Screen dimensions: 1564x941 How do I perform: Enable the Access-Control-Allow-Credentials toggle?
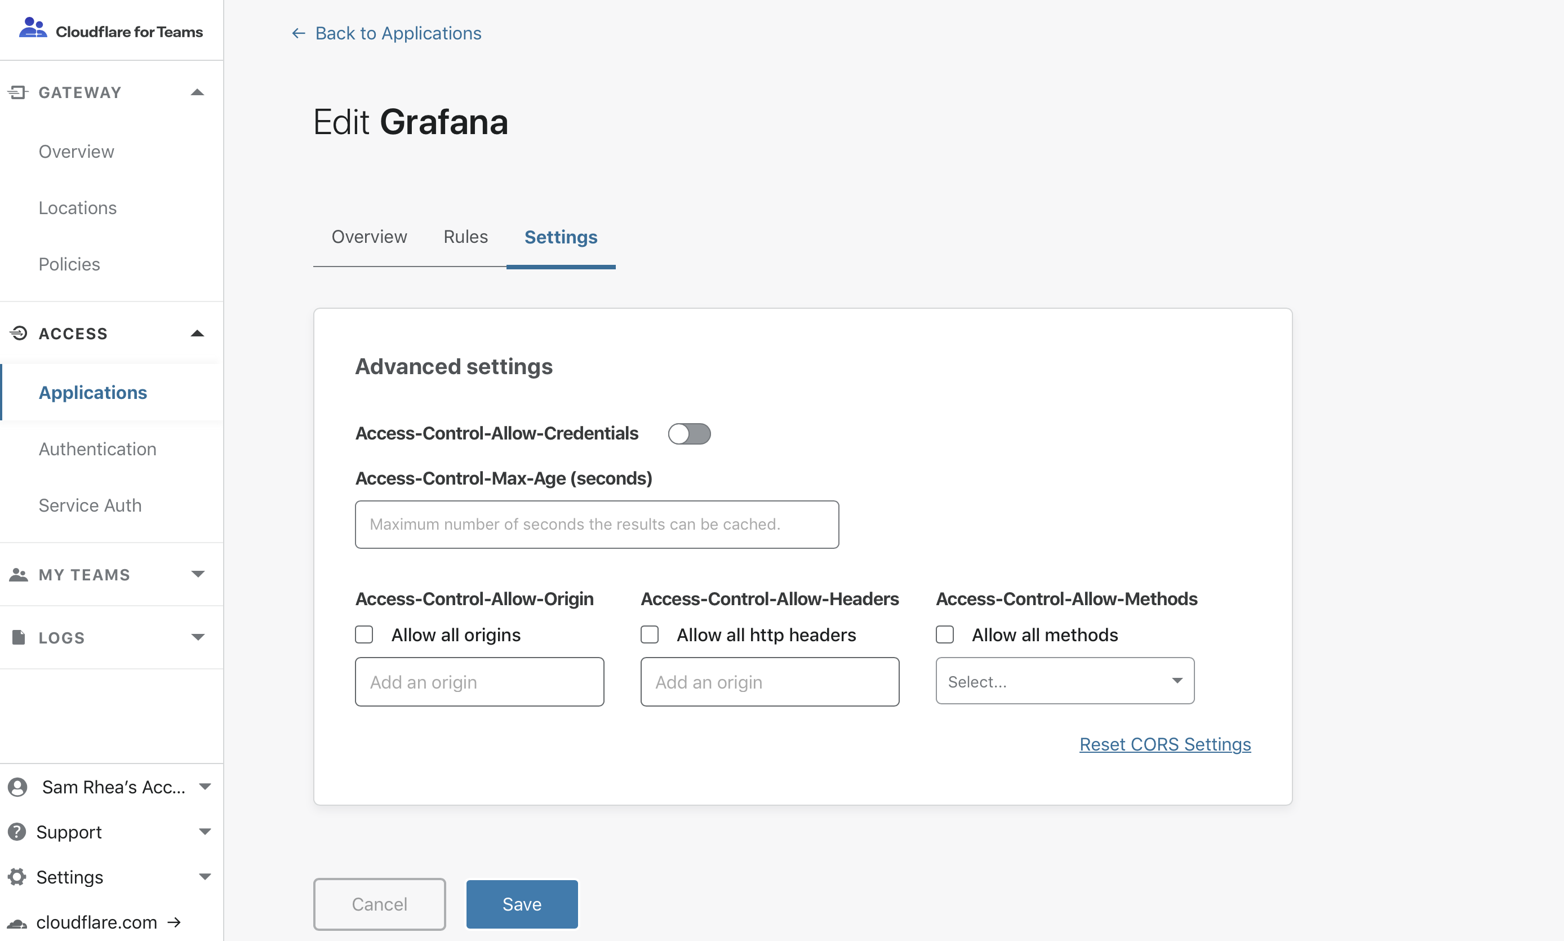coord(689,434)
